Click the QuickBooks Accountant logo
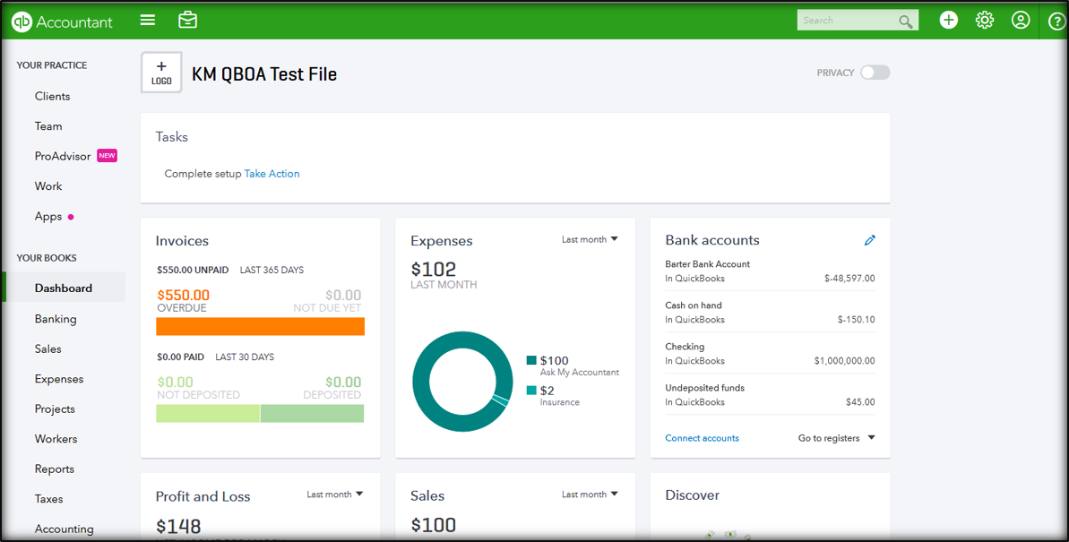Screen dimensions: 1069x542 click(x=62, y=22)
